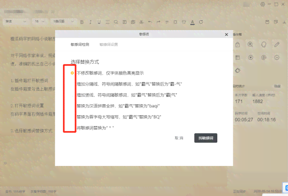Click the '2.打开敏感词设置' line in the document
Screen dimensions: 288x196
[27, 106]
